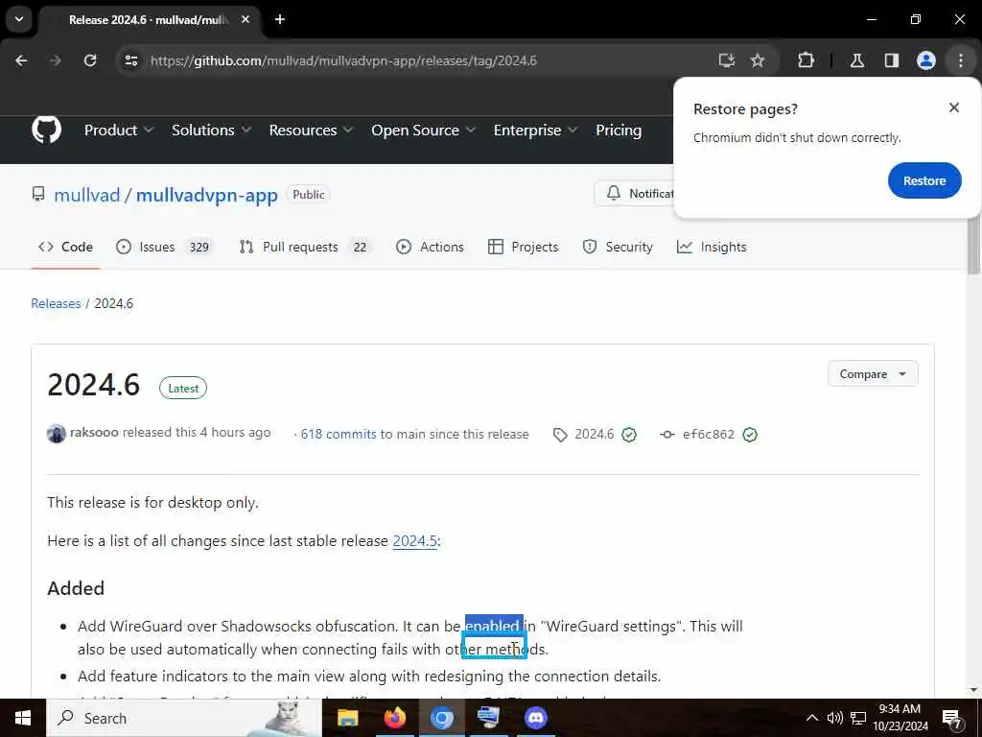Viewport: 982px width, 737px height.
Task: Click the verified badge next to tag 2024.6
Action: (x=629, y=435)
